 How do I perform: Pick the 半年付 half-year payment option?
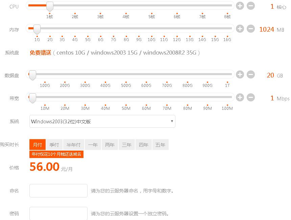(73, 145)
